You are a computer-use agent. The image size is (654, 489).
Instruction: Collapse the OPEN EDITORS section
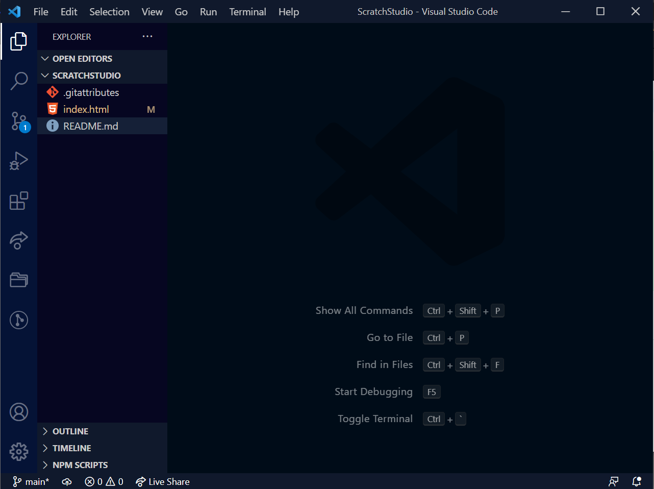click(x=103, y=59)
